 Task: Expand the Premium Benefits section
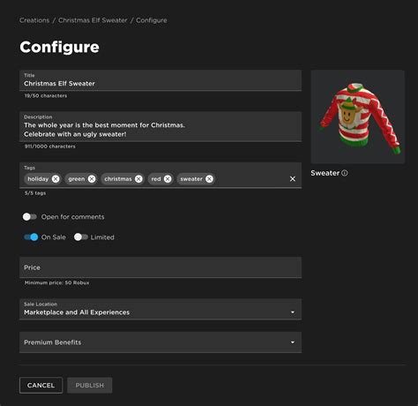(160, 342)
